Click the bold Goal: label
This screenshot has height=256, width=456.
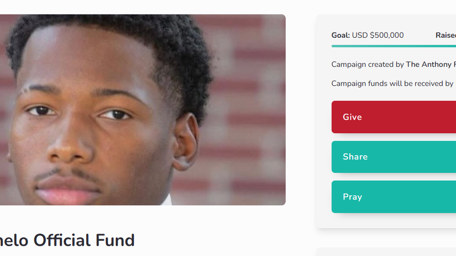341,35
